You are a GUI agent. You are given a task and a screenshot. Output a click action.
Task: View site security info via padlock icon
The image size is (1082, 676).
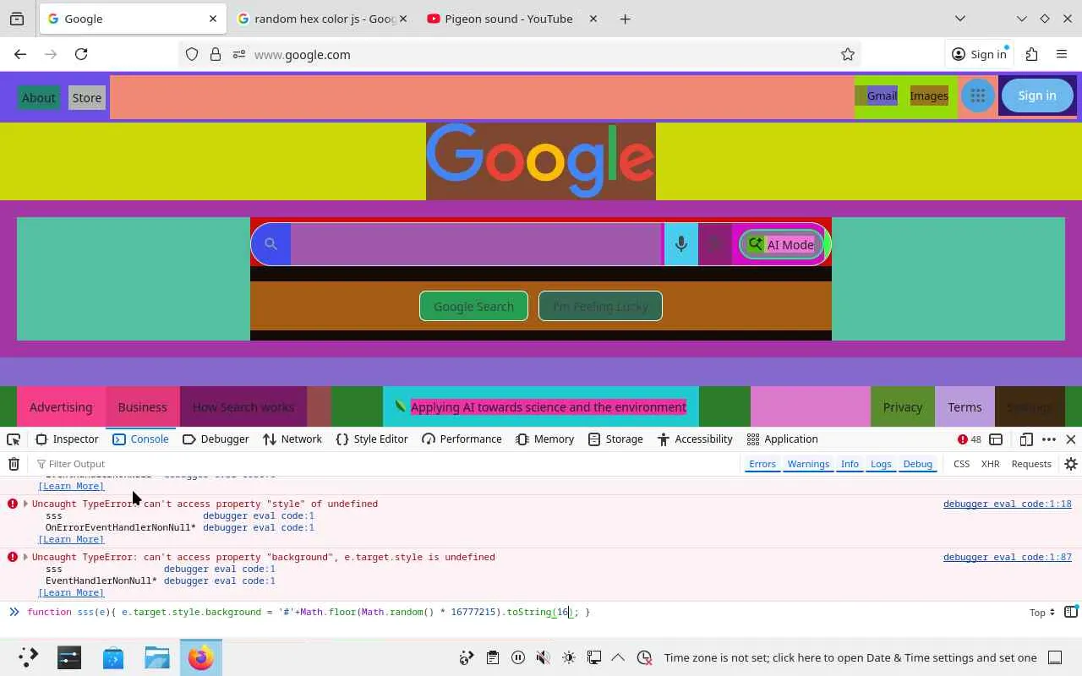(x=216, y=54)
